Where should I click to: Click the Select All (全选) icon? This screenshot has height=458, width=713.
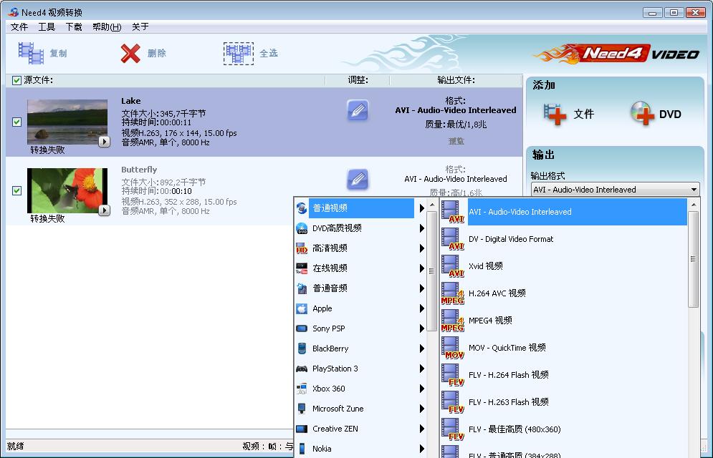click(239, 53)
